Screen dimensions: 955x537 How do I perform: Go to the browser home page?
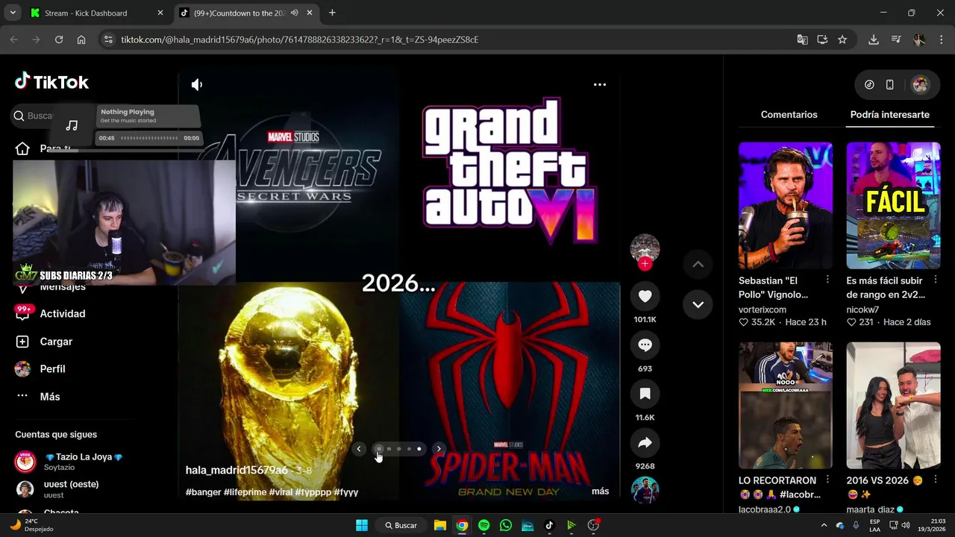(81, 40)
